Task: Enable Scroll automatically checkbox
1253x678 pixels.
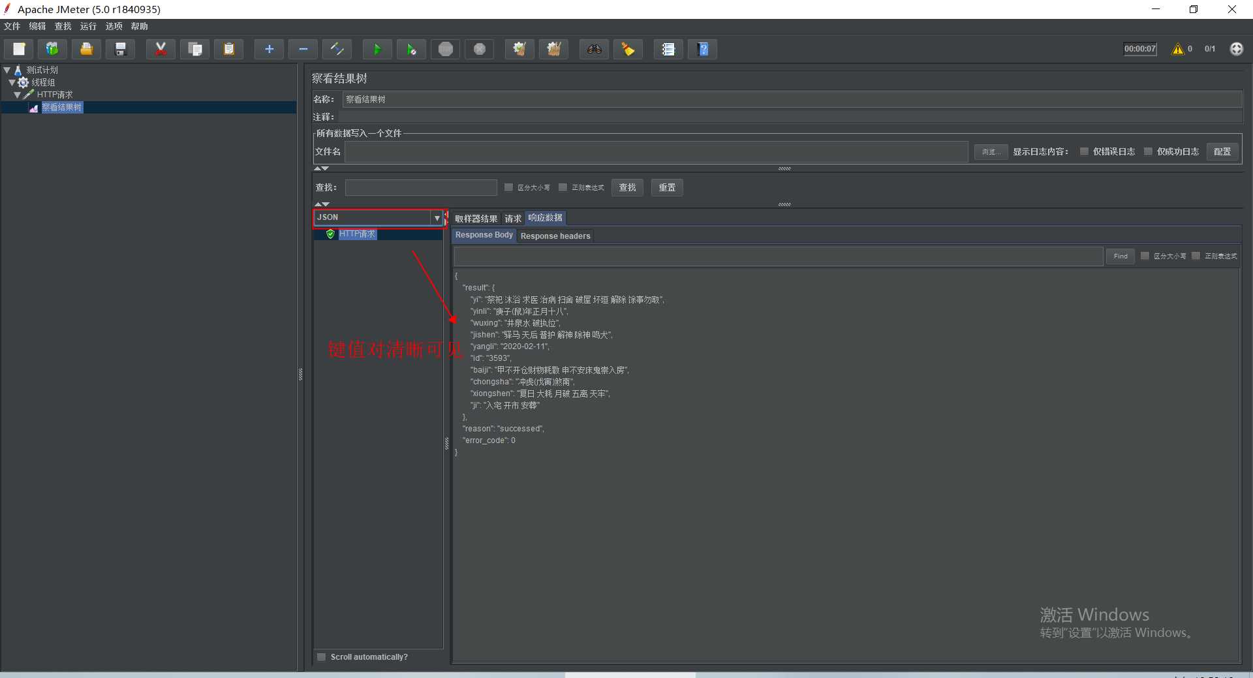Action: (x=321, y=657)
